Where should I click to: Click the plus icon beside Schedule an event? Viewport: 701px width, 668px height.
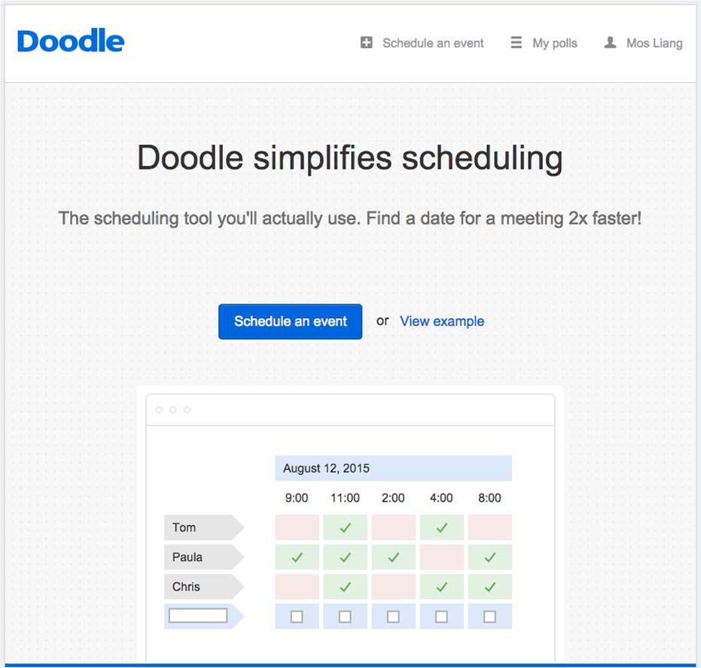(x=367, y=42)
